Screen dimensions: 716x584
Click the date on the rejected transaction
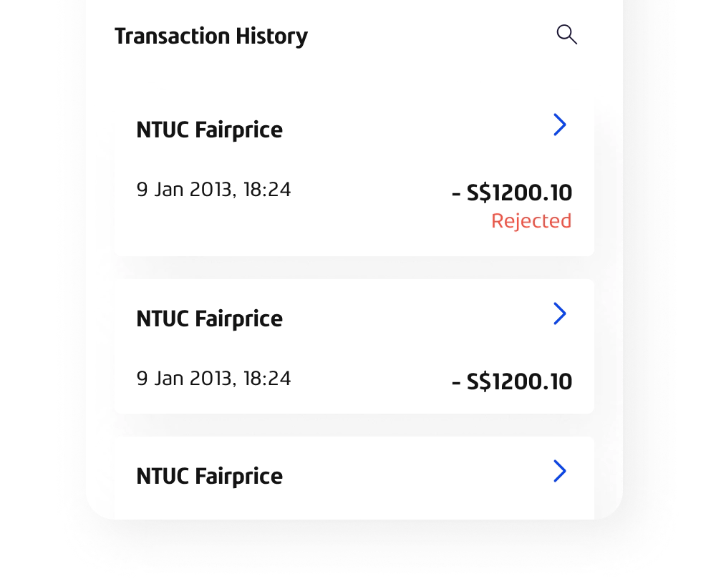(x=213, y=190)
